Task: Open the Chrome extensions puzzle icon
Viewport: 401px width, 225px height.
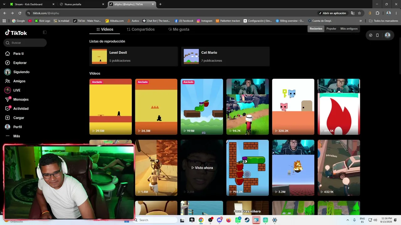Action: point(377,13)
